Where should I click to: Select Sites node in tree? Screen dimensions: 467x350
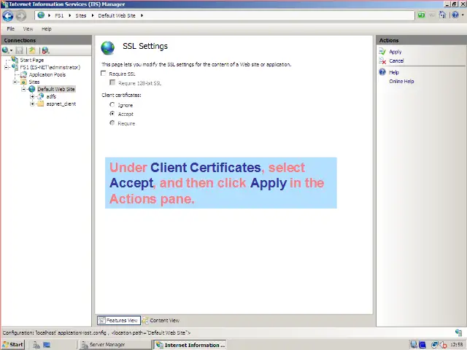[x=34, y=82]
